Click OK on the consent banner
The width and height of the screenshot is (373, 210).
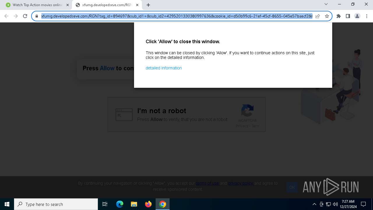click(292, 187)
